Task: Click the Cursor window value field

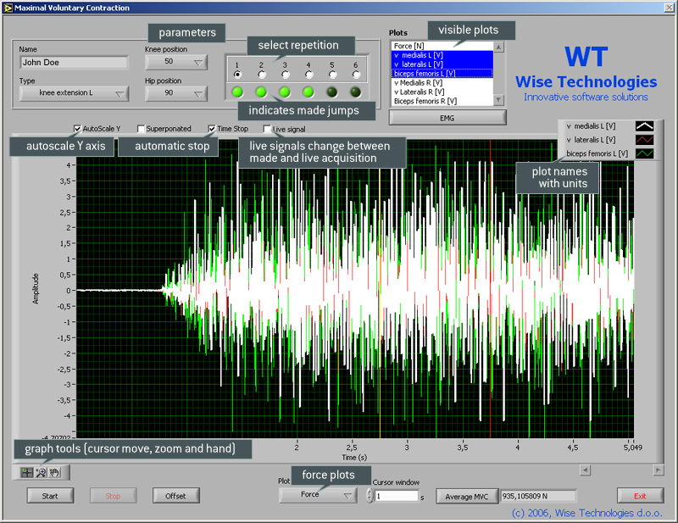Action: (397, 496)
